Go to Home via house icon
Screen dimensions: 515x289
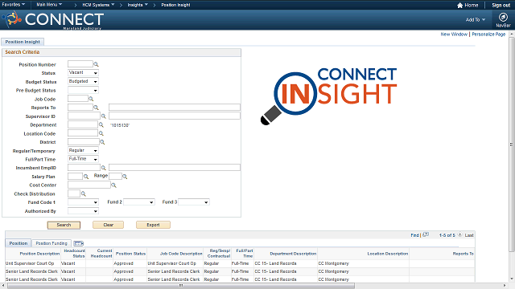pos(459,5)
